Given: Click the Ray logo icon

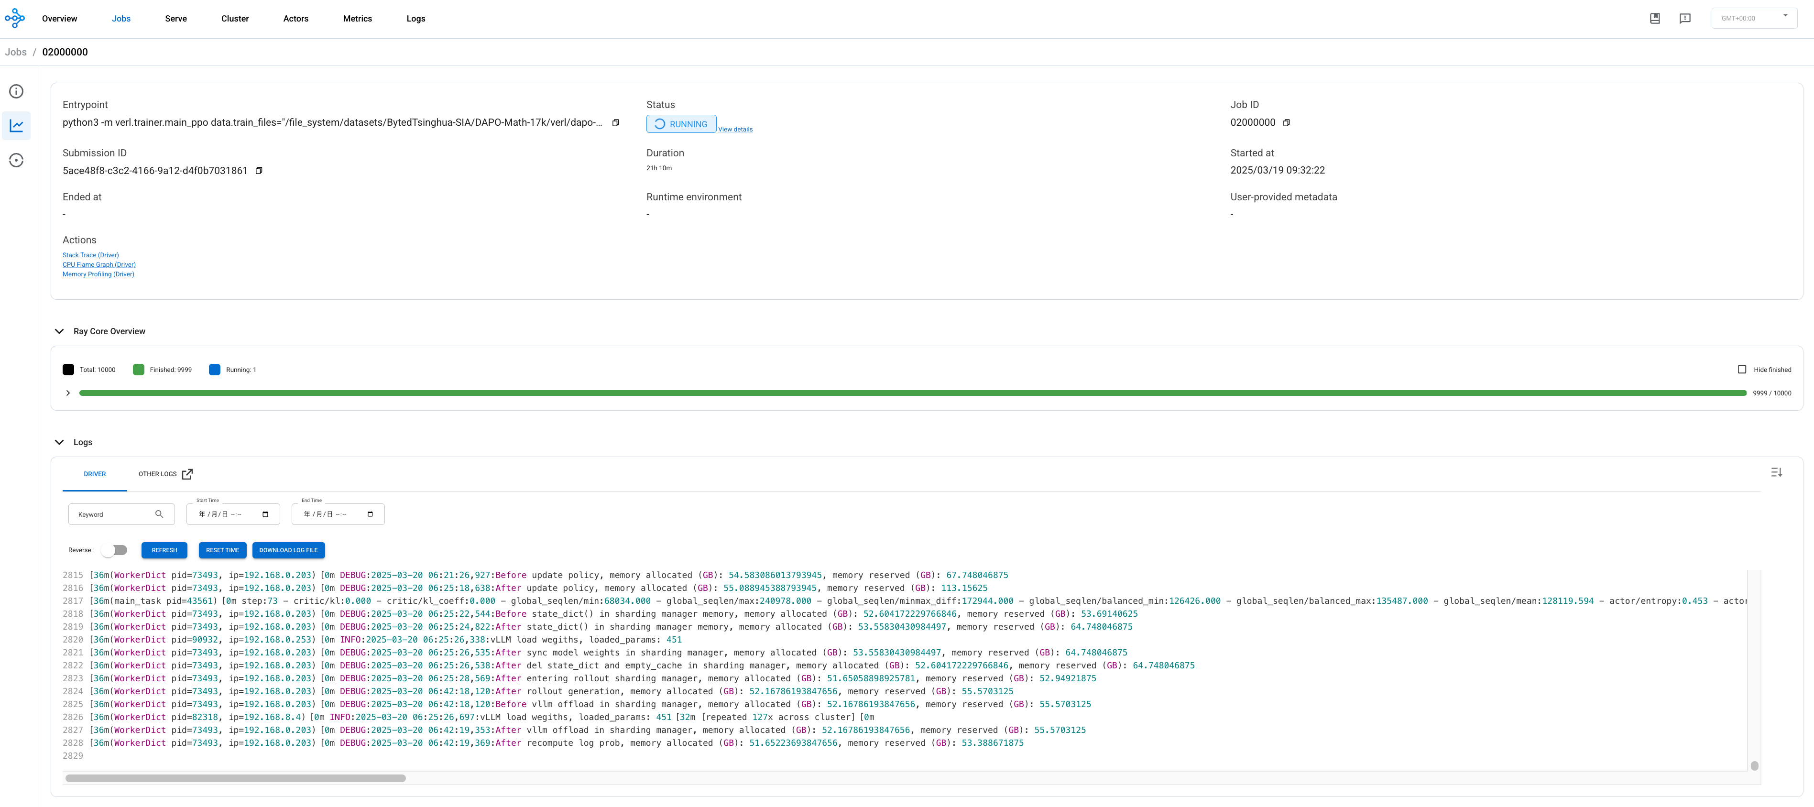Looking at the screenshot, I should pyautogui.click(x=15, y=18).
